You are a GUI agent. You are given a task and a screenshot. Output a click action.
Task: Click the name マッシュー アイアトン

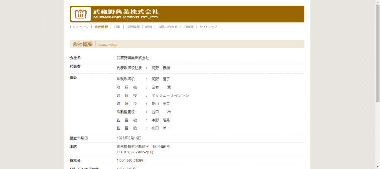170,96
